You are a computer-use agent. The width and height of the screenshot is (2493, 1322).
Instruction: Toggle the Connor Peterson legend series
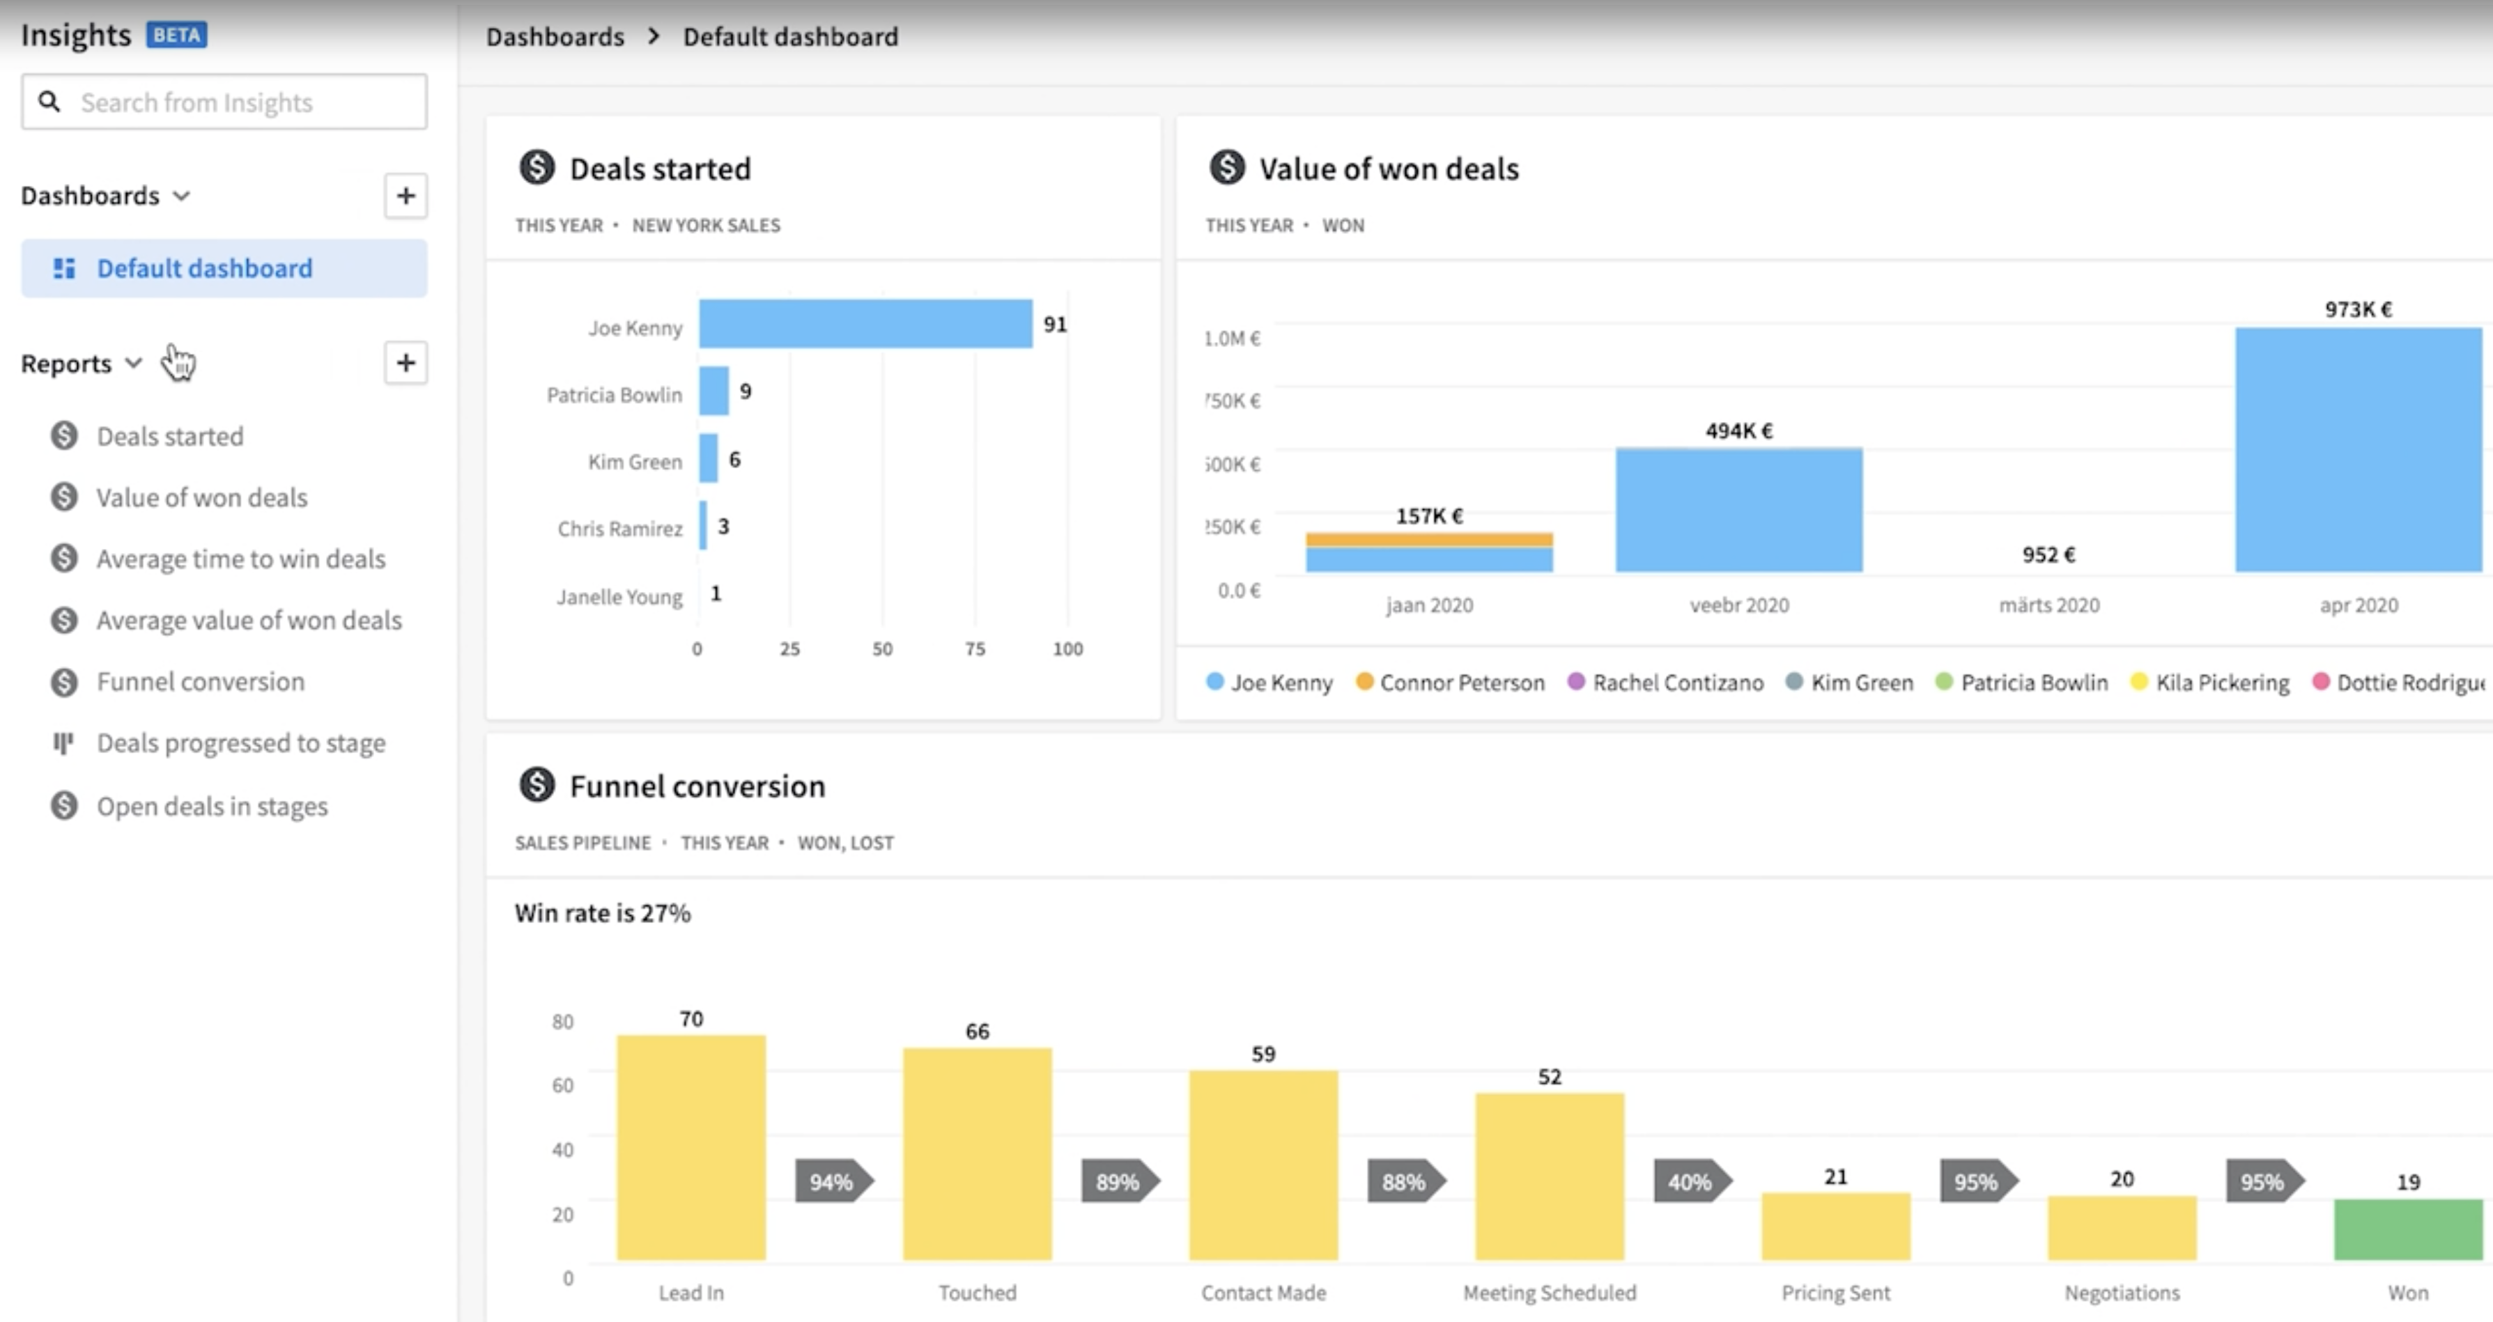pyautogui.click(x=1450, y=683)
